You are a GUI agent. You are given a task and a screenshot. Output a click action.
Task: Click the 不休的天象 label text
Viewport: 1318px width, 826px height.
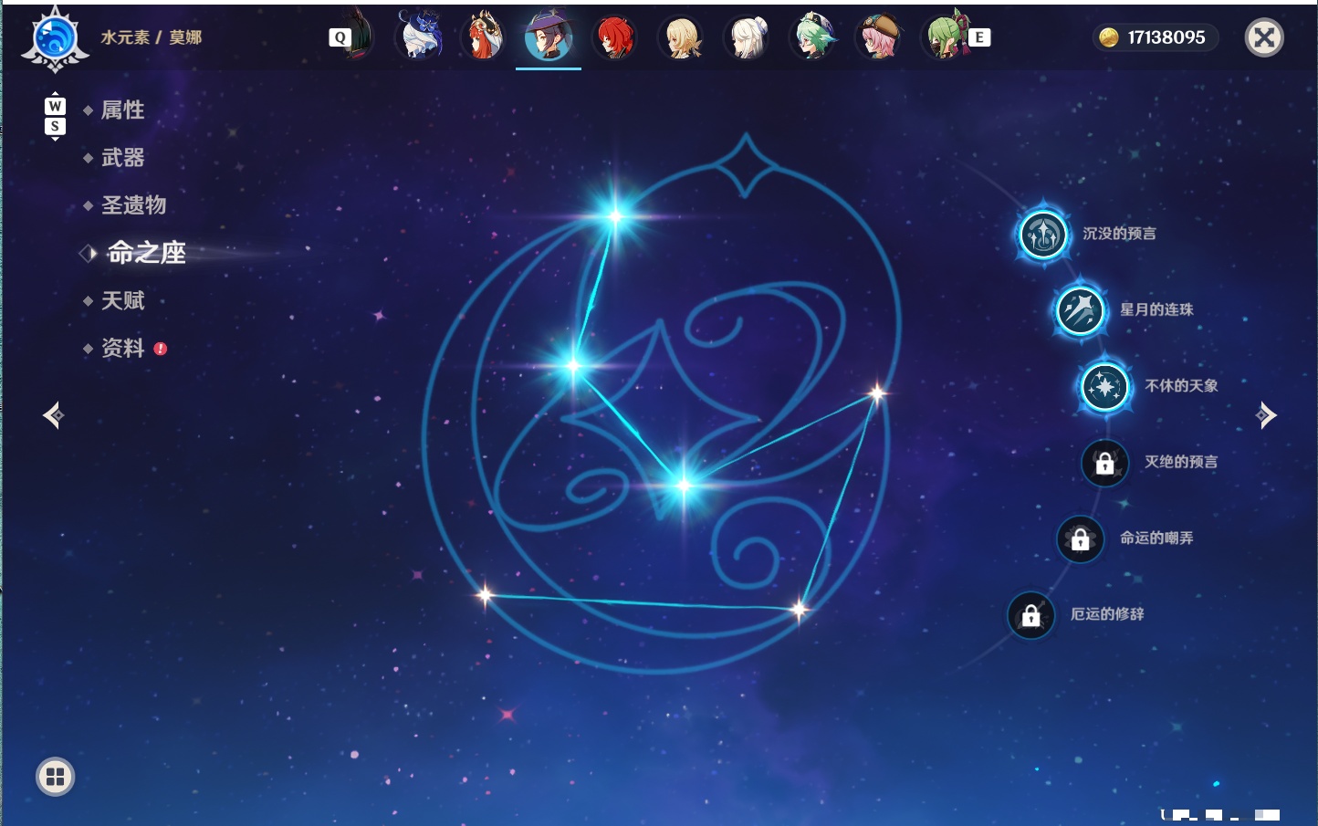pyautogui.click(x=1181, y=386)
